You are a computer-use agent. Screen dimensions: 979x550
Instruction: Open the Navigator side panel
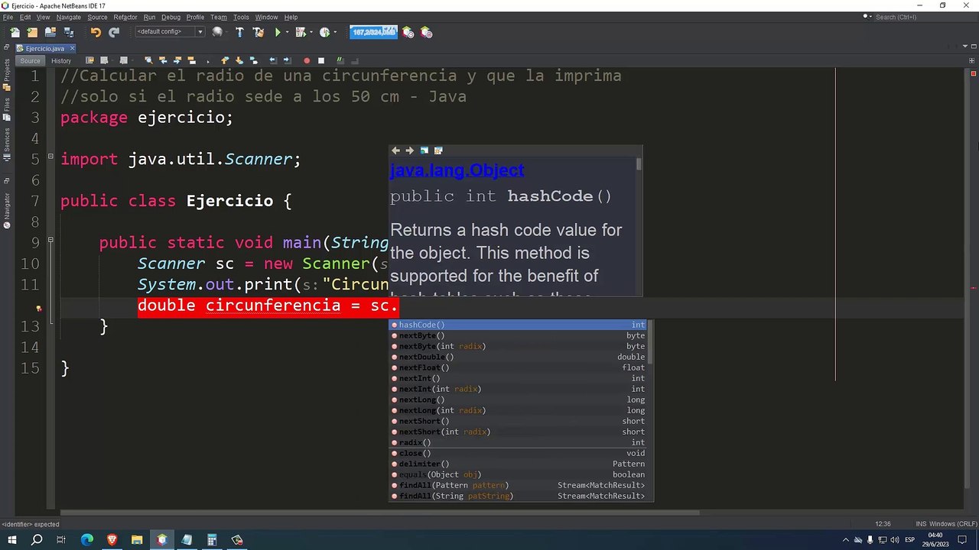pos(7,210)
